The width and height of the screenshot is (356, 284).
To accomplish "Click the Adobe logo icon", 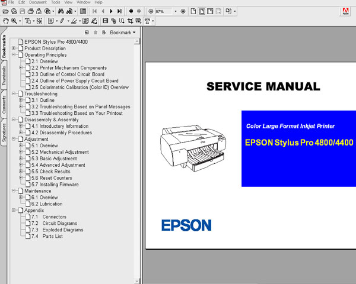I will tap(345, 11).
